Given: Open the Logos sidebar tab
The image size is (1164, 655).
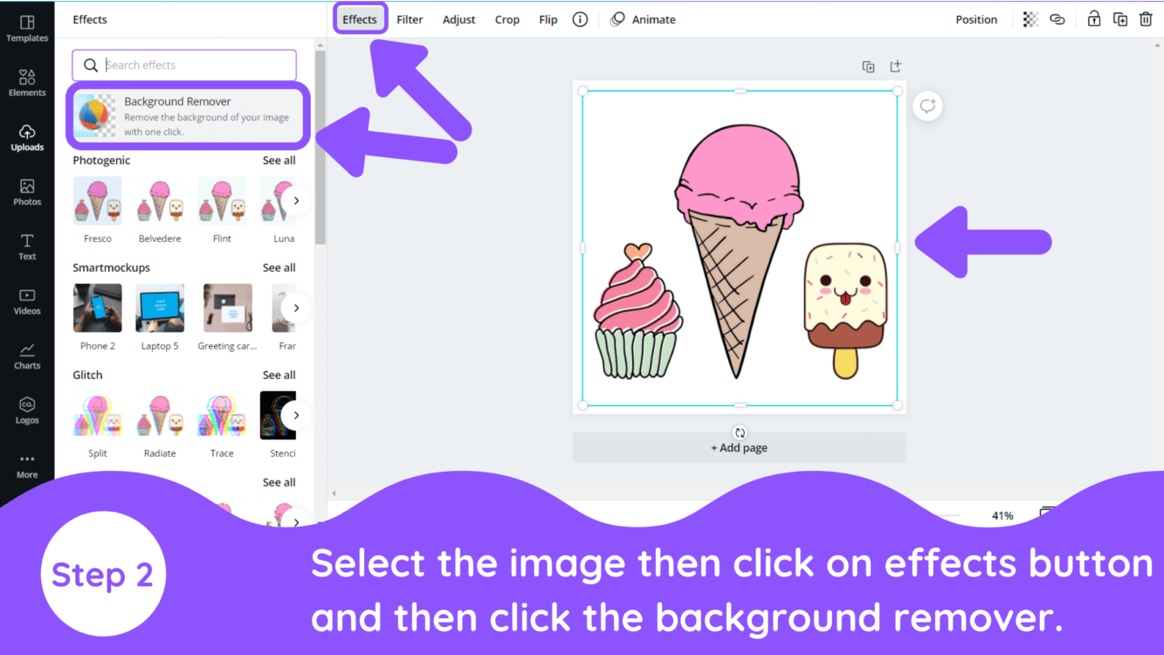Looking at the screenshot, I should pyautogui.click(x=27, y=410).
